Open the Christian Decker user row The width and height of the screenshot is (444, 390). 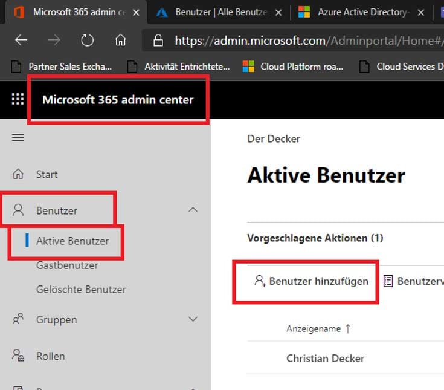346,358
